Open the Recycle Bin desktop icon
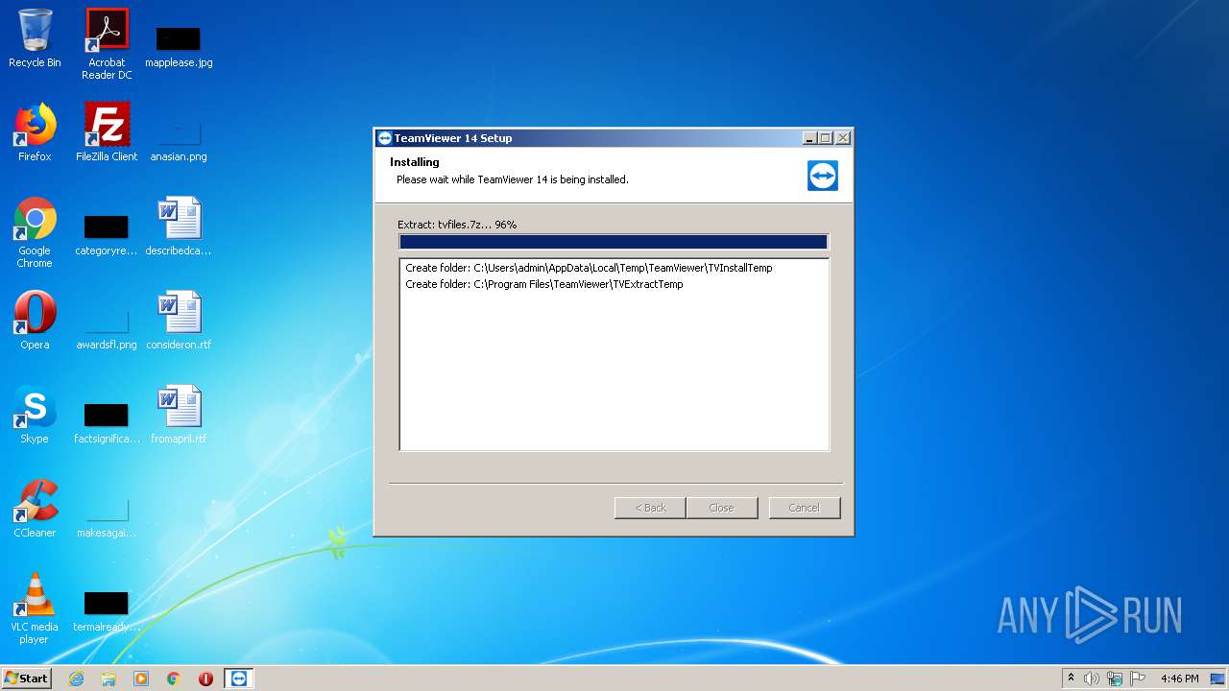Image resolution: width=1229 pixels, height=691 pixels. [x=35, y=38]
